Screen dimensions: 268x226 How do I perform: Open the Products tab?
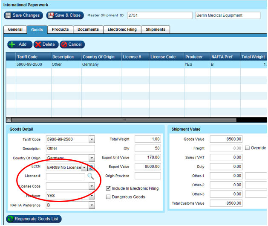(60, 29)
